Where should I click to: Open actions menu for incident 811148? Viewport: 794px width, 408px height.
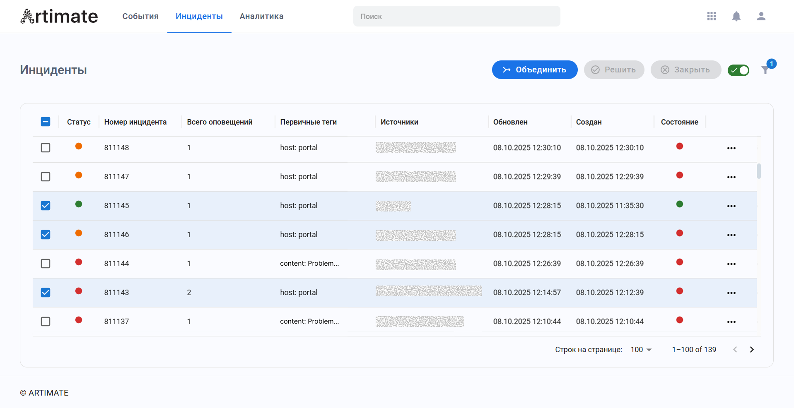[x=731, y=148]
